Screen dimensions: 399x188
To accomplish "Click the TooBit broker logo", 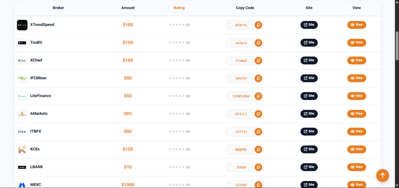I will click(22, 43).
